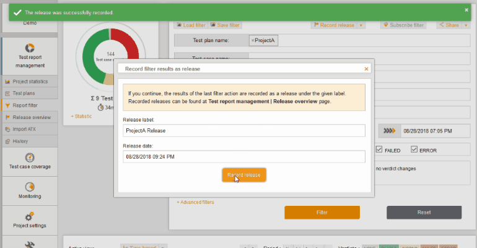
Task: Expand Advanced filters link
Action: click(x=195, y=202)
